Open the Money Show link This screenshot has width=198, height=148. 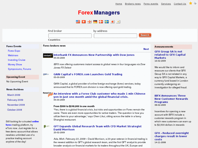[15, 64]
